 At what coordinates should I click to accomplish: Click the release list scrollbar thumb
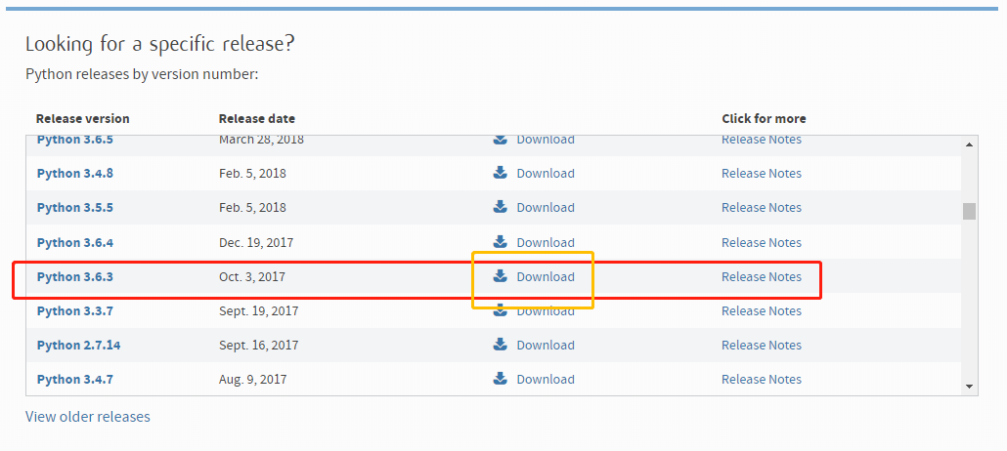[x=969, y=211]
